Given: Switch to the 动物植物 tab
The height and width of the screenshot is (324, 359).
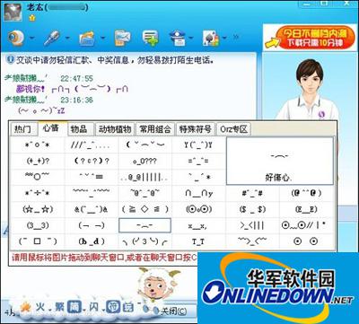Looking at the screenshot, I should click(115, 129).
